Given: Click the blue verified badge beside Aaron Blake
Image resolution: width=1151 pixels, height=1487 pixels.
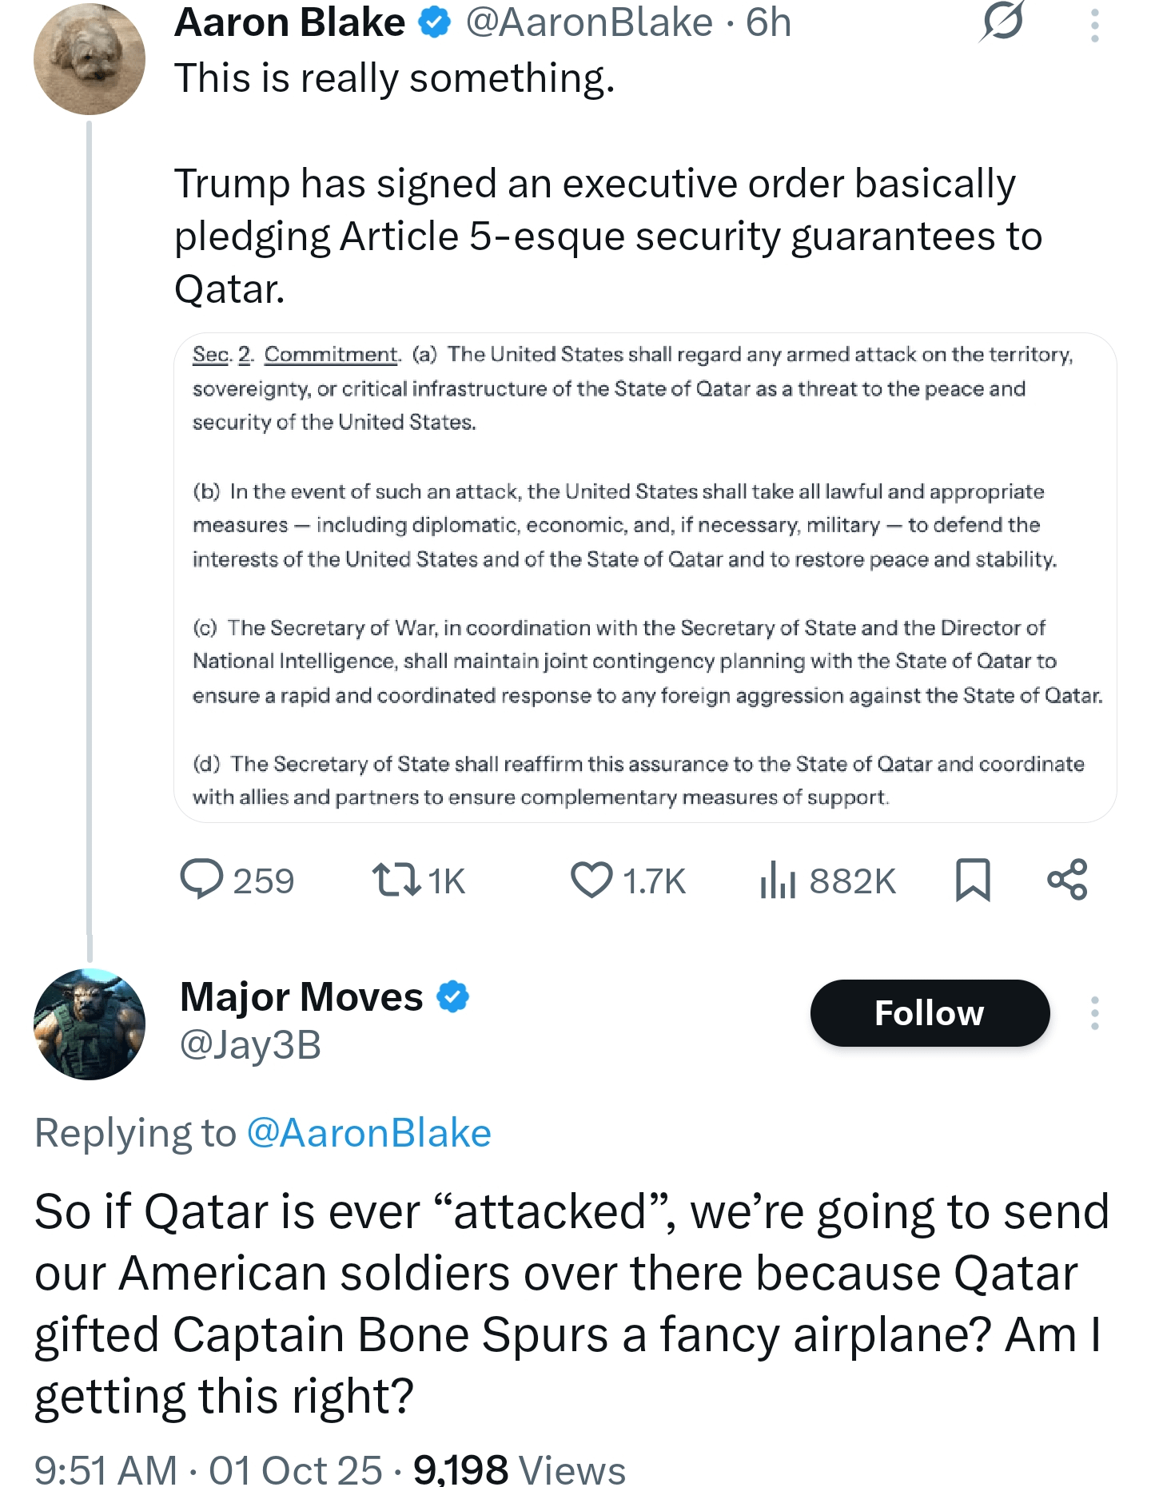Looking at the screenshot, I should [x=435, y=22].
